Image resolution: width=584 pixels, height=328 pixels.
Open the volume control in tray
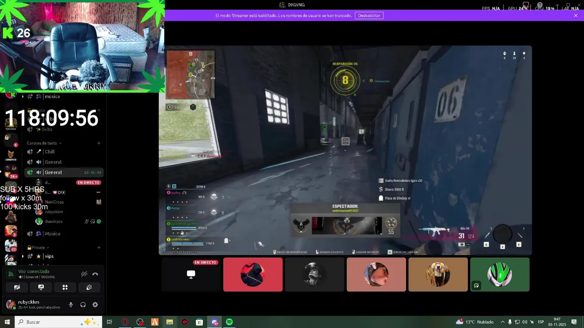[525, 322]
